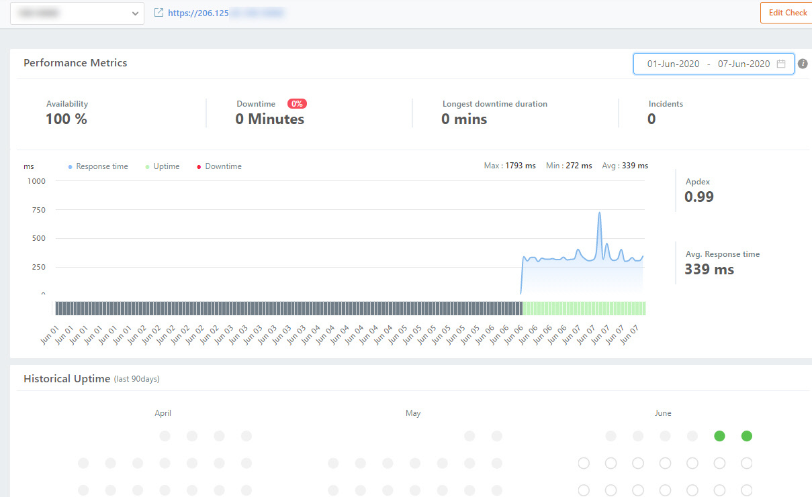
Task: Click the first green June uptime dot
Action: point(719,436)
